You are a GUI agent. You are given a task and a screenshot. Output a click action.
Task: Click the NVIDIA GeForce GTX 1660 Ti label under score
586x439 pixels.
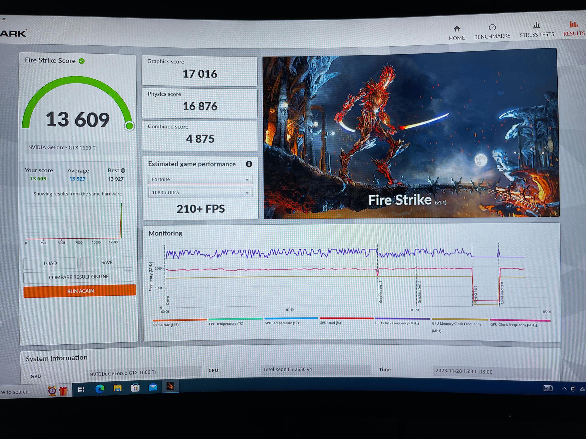tap(62, 147)
